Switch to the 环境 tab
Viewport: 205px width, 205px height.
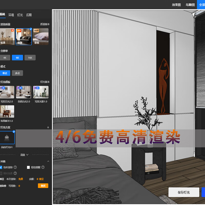click(11, 15)
